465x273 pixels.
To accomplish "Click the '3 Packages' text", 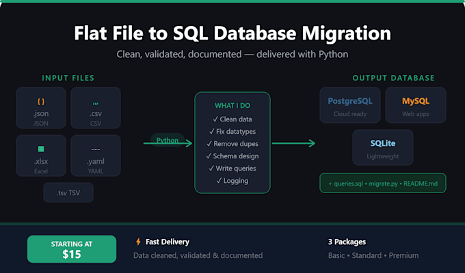I will tap(347, 242).
